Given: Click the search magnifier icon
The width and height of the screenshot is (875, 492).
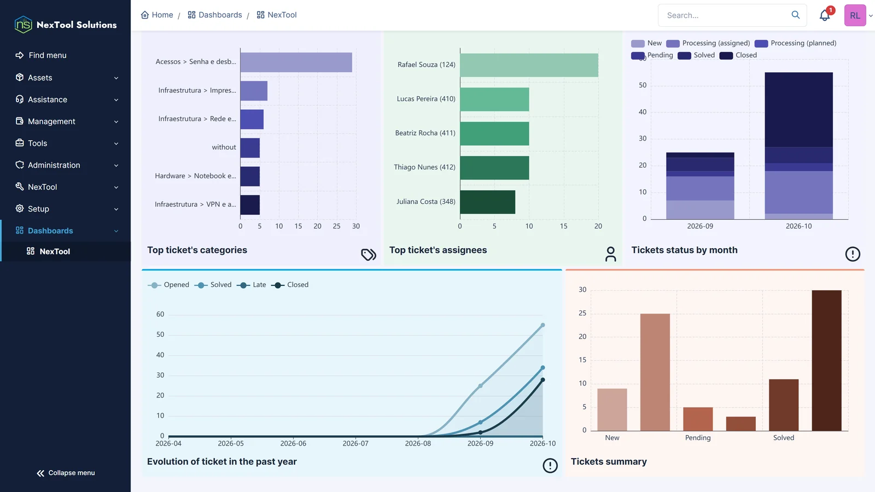Looking at the screenshot, I should (796, 15).
